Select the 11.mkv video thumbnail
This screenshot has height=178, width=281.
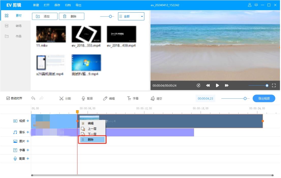[51, 34]
